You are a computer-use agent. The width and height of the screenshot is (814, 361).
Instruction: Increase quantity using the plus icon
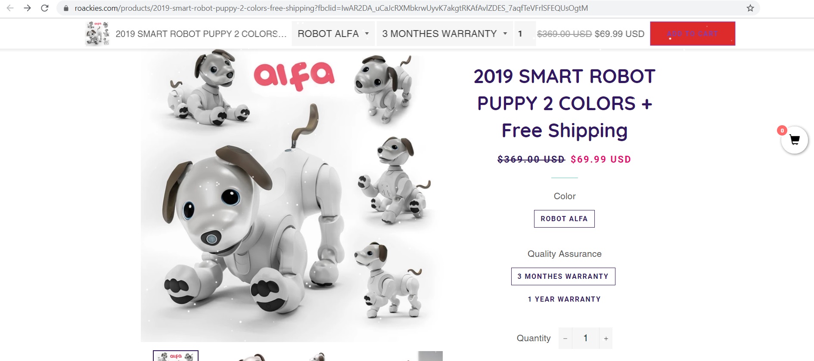[x=606, y=338]
